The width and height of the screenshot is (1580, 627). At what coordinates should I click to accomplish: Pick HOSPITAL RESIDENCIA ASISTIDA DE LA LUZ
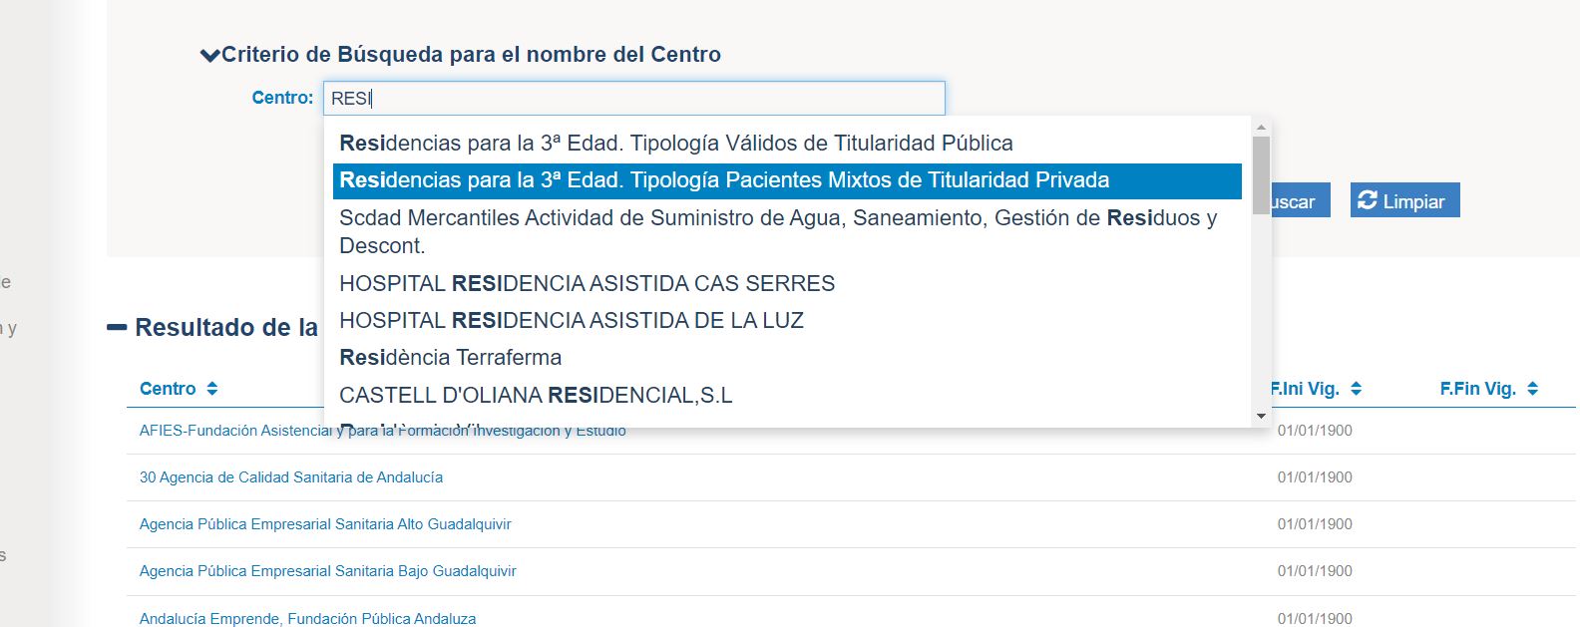click(x=787, y=320)
